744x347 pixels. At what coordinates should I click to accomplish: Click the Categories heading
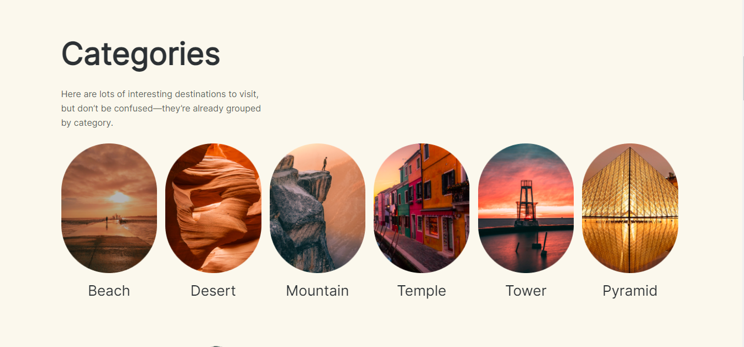(141, 54)
